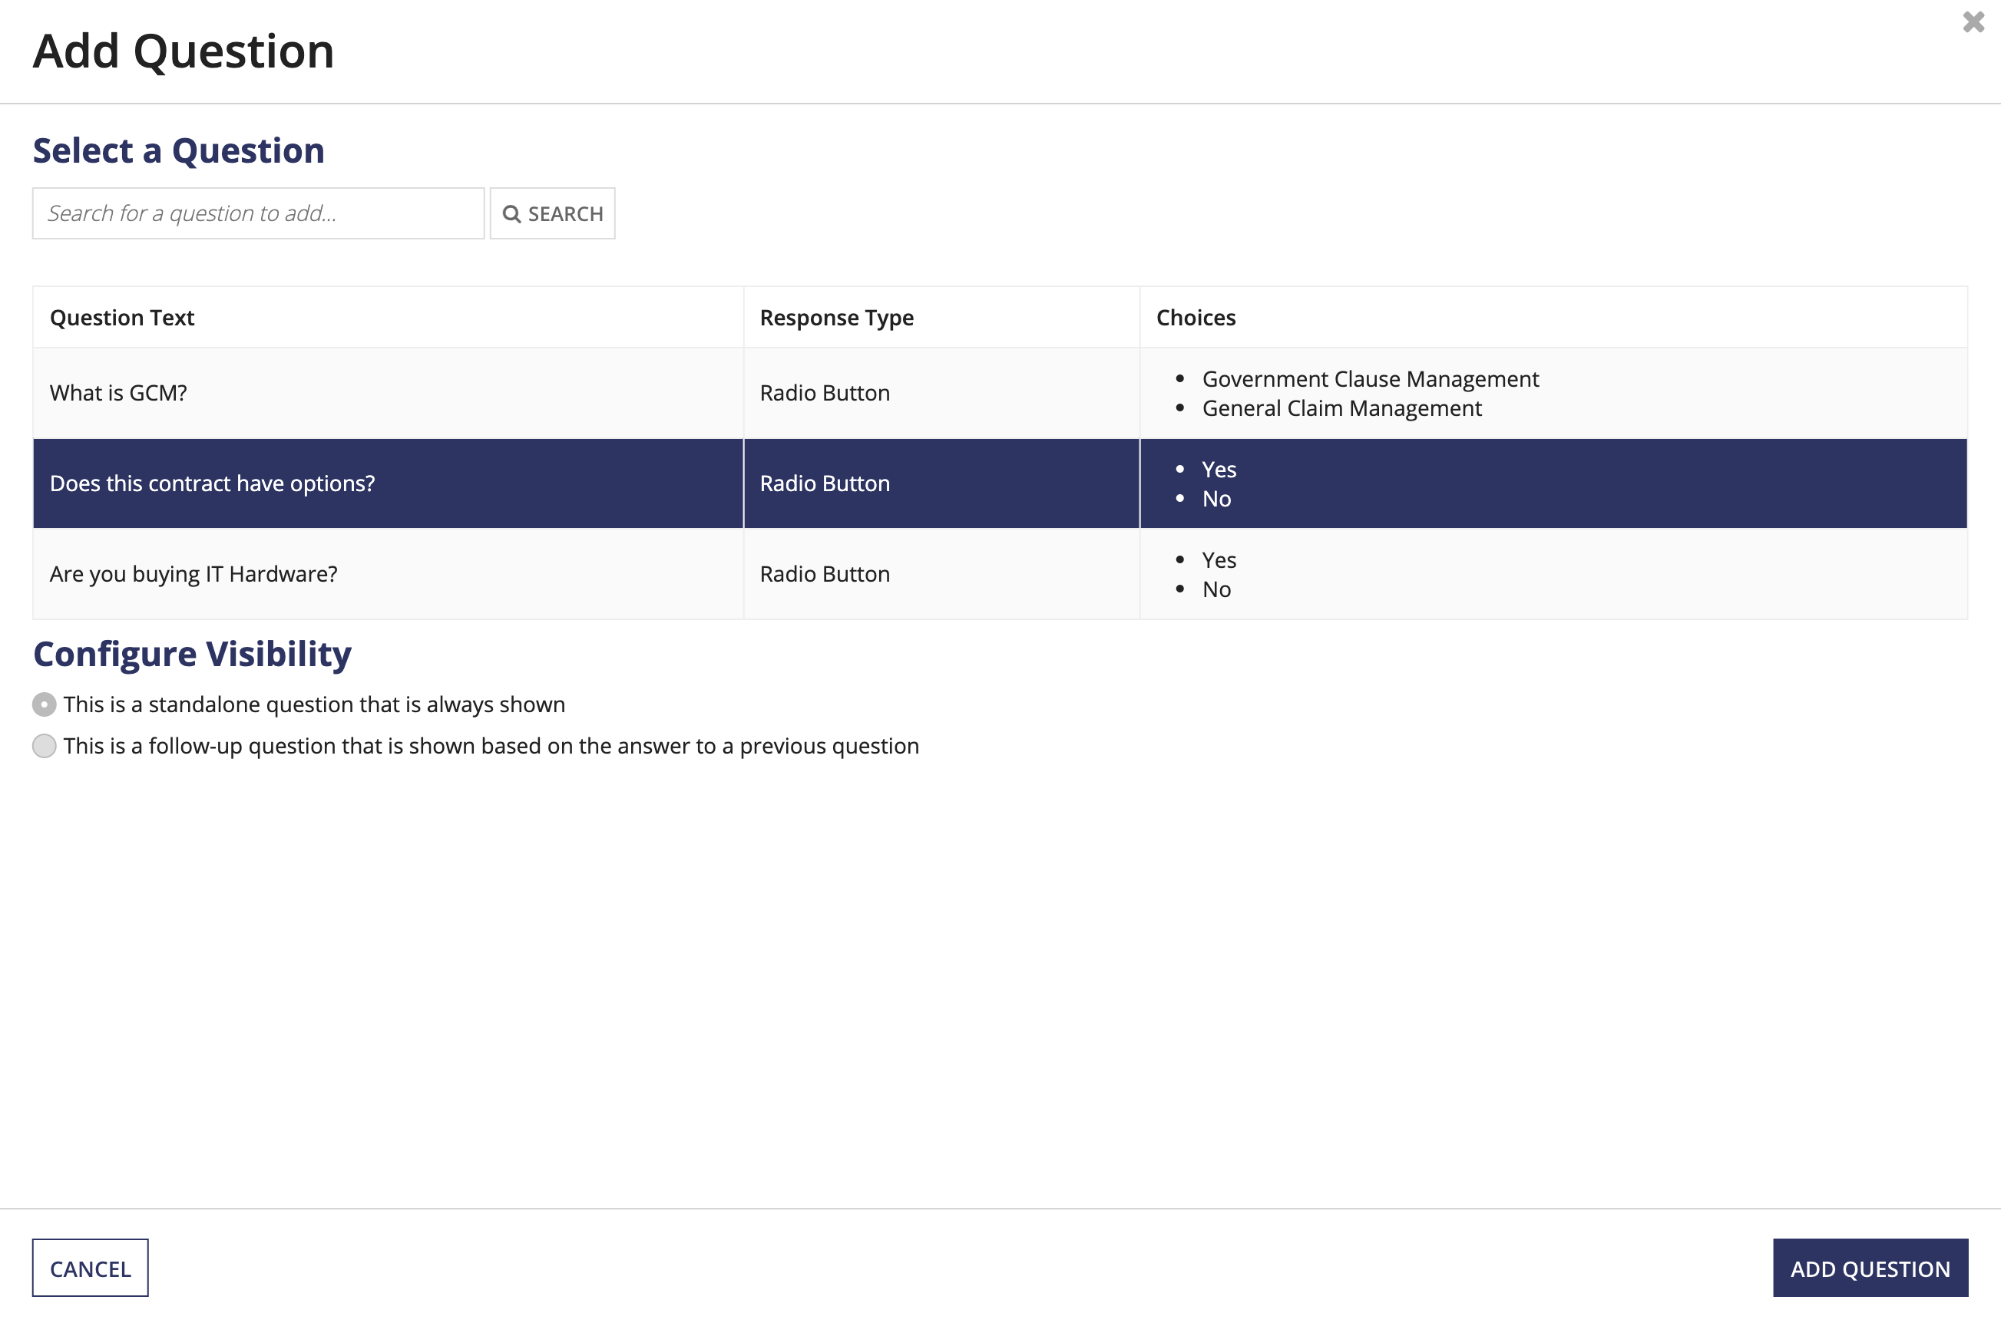
Task: Click the search input field to type
Action: click(x=259, y=213)
